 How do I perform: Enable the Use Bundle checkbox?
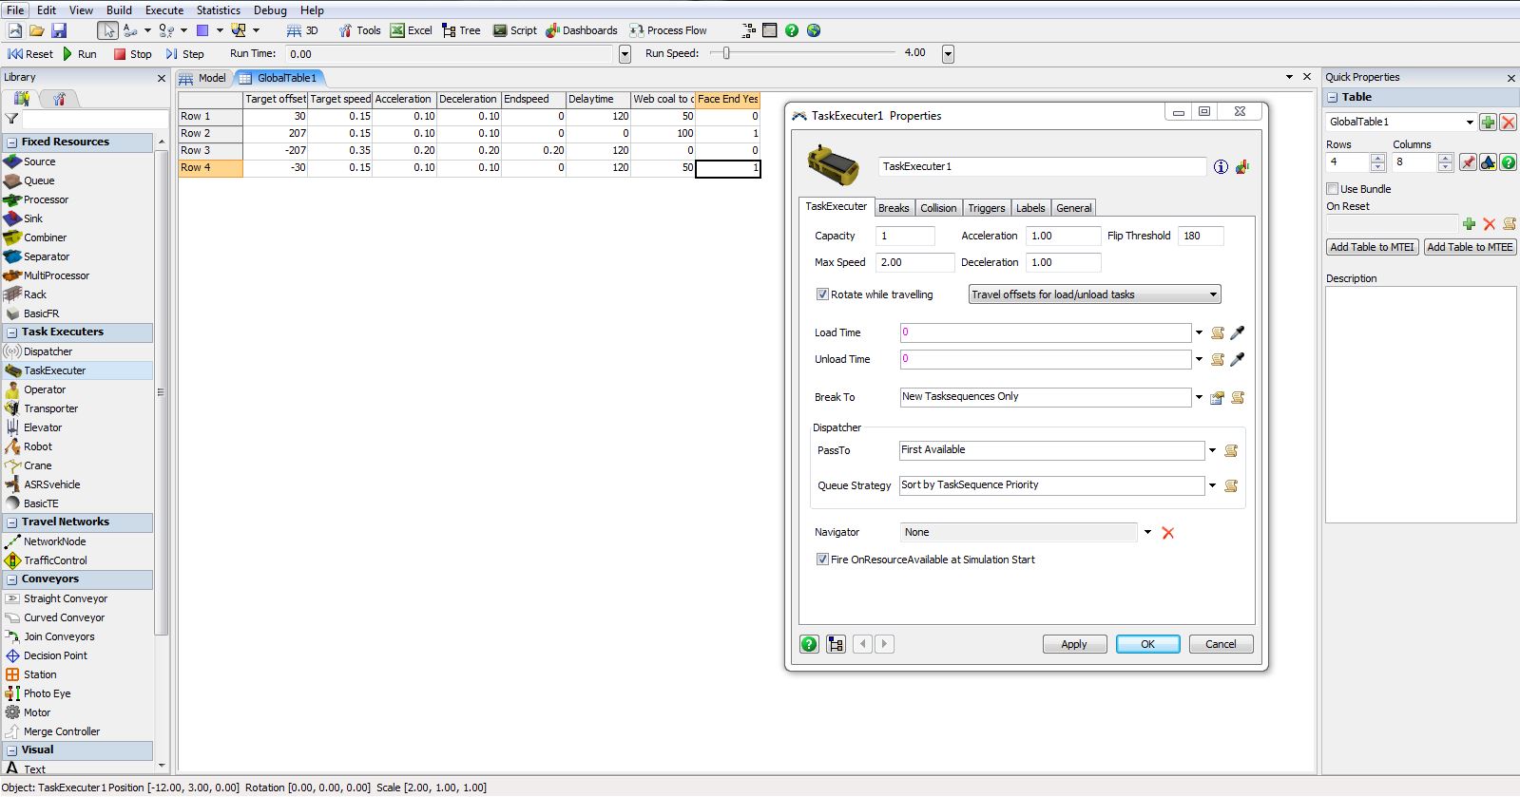1333,189
